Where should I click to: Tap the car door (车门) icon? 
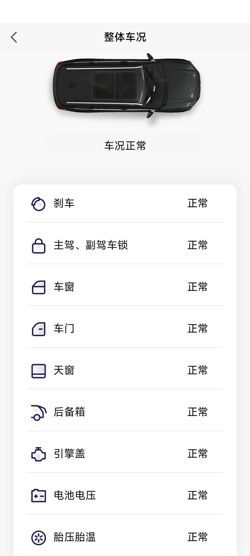coord(38,329)
